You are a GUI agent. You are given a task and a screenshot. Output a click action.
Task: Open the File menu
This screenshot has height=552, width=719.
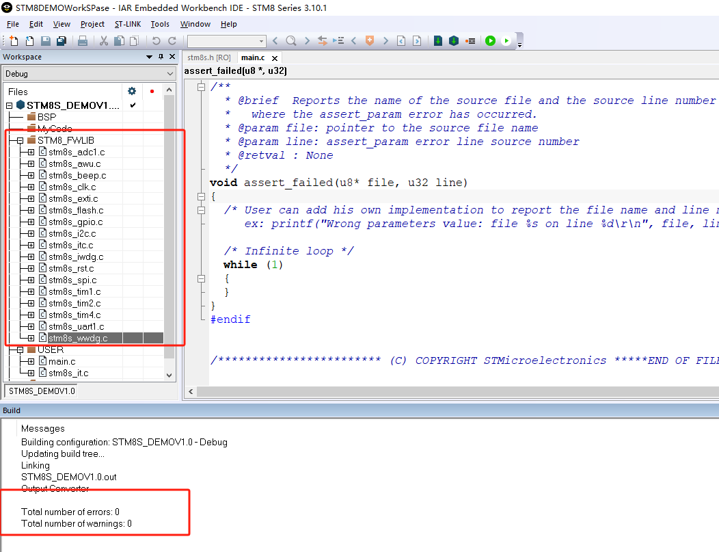pos(13,25)
